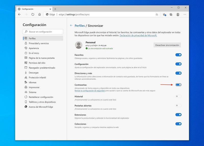The height and width of the screenshot is (146, 204).
Task: Open the Collections toolbar icon
Action: click(171, 15)
